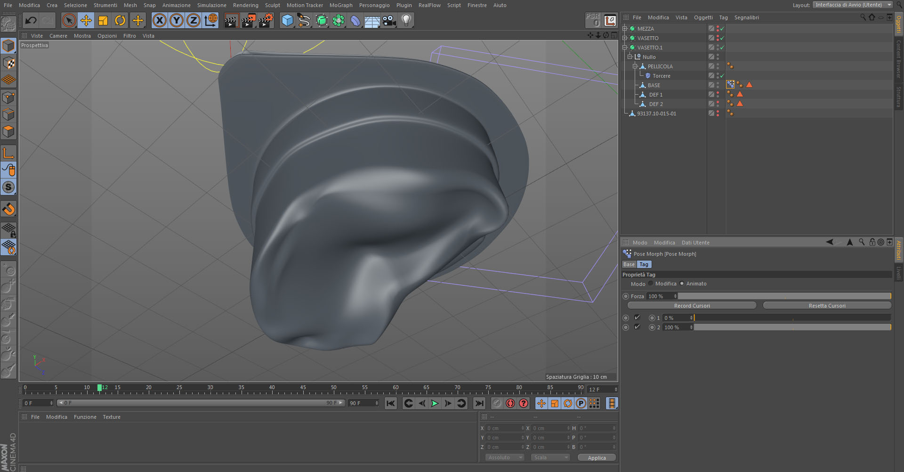Viewport: 904px width, 472px height.
Task: Toggle the checkbox for morph target 1
Action: [x=637, y=317]
